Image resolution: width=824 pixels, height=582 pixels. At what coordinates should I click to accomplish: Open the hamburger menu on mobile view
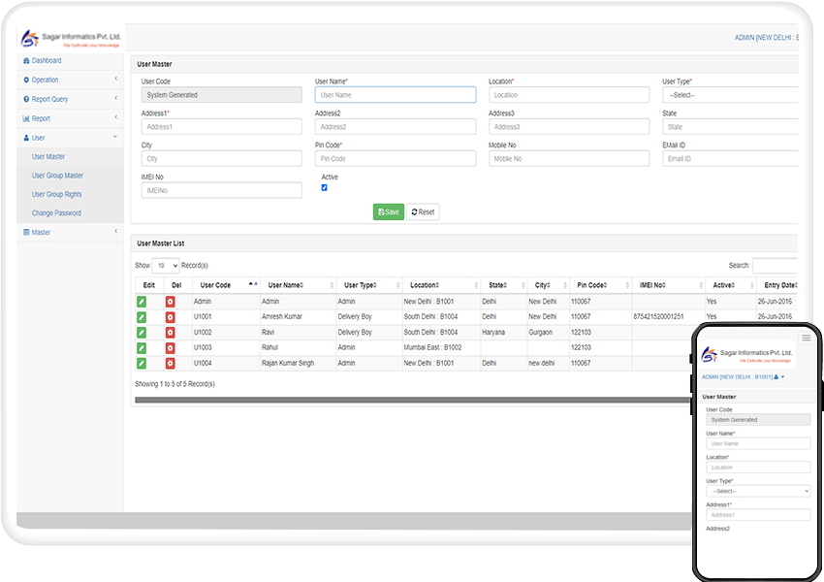tap(806, 339)
